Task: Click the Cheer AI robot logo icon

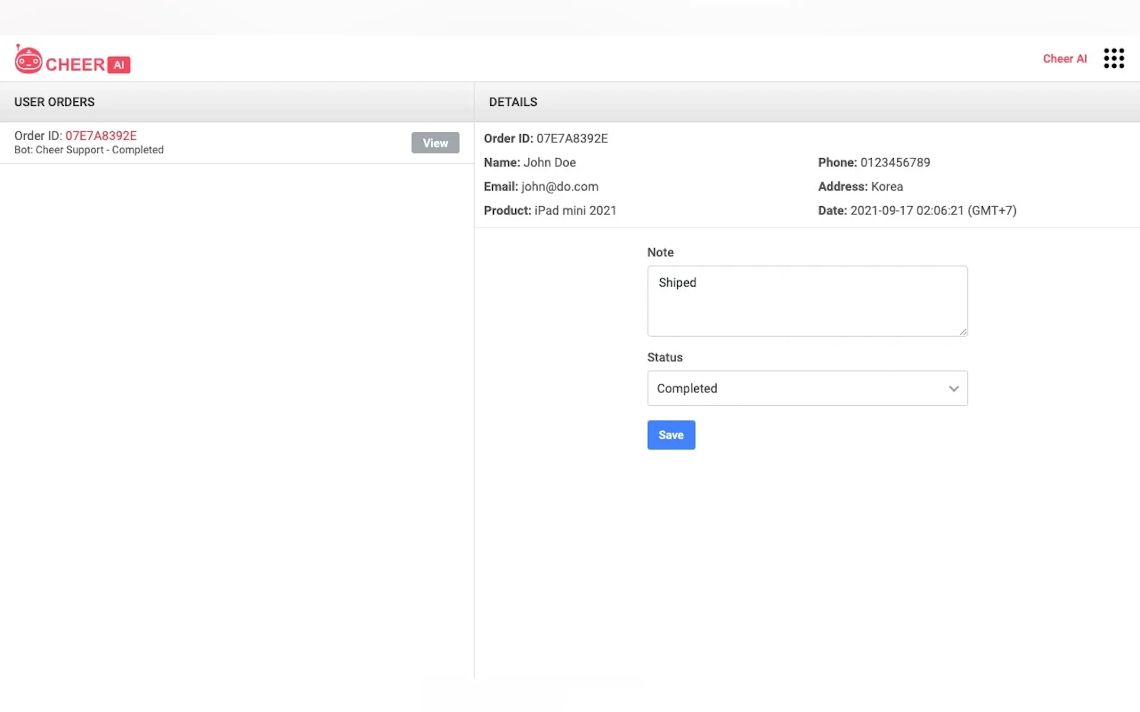Action: 28,60
